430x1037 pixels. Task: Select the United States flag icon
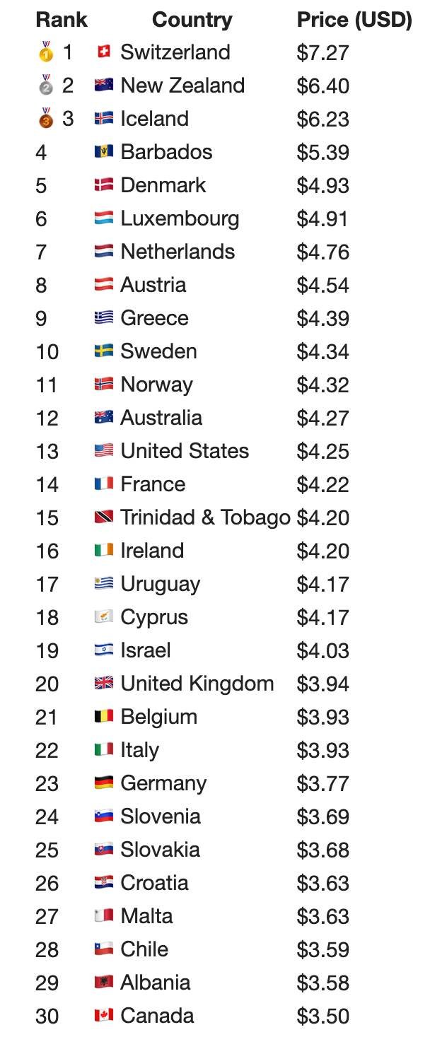point(104,451)
